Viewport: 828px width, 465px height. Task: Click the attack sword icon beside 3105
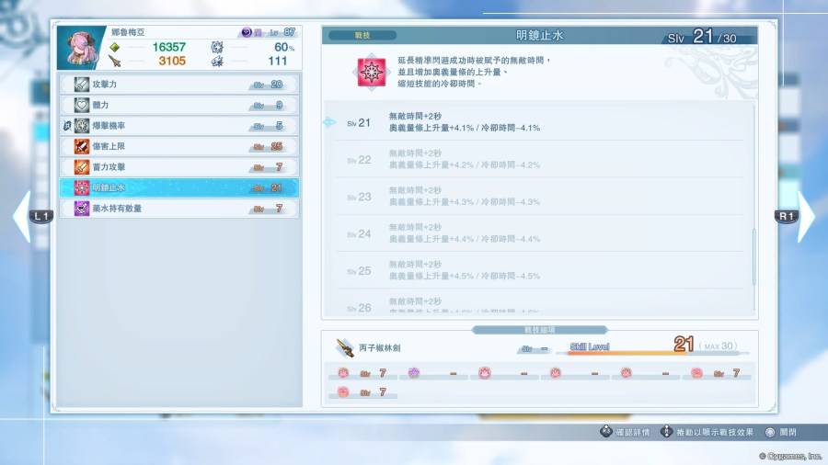(x=115, y=62)
